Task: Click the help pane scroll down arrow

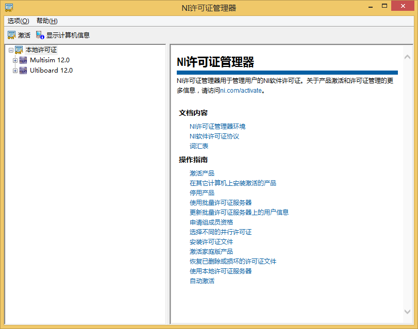Action: click(407, 311)
